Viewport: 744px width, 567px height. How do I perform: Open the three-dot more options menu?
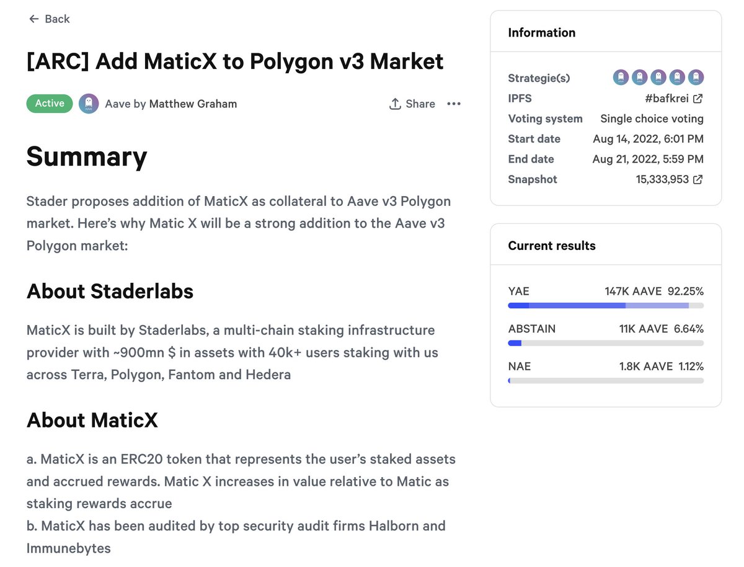pos(454,104)
